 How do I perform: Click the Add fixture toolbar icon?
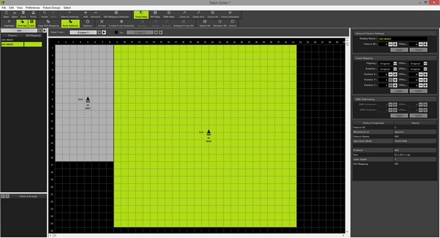click(x=86, y=15)
